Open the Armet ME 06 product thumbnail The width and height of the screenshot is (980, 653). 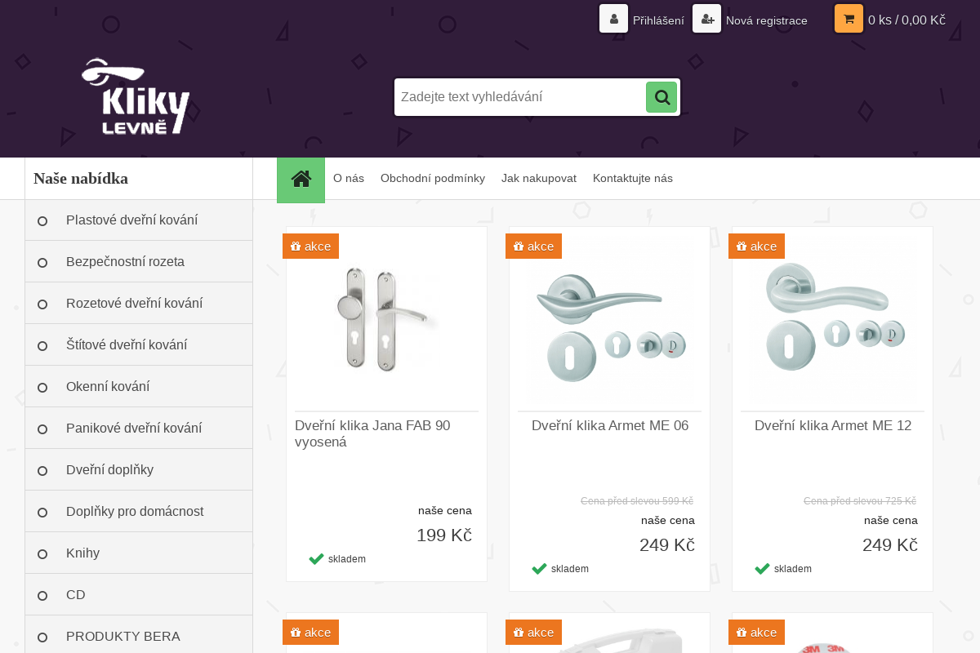(x=609, y=326)
